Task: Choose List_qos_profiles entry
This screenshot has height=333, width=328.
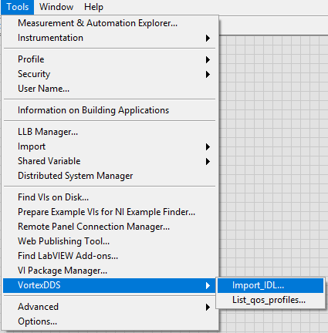Action: point(270,300)
